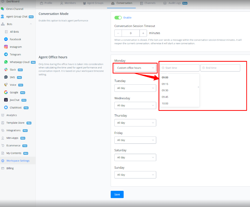Screen dimensions: 250x207
Task: Disable the Conversation Mode toggle
Action: pyautogui.click(x=118, y=18)
